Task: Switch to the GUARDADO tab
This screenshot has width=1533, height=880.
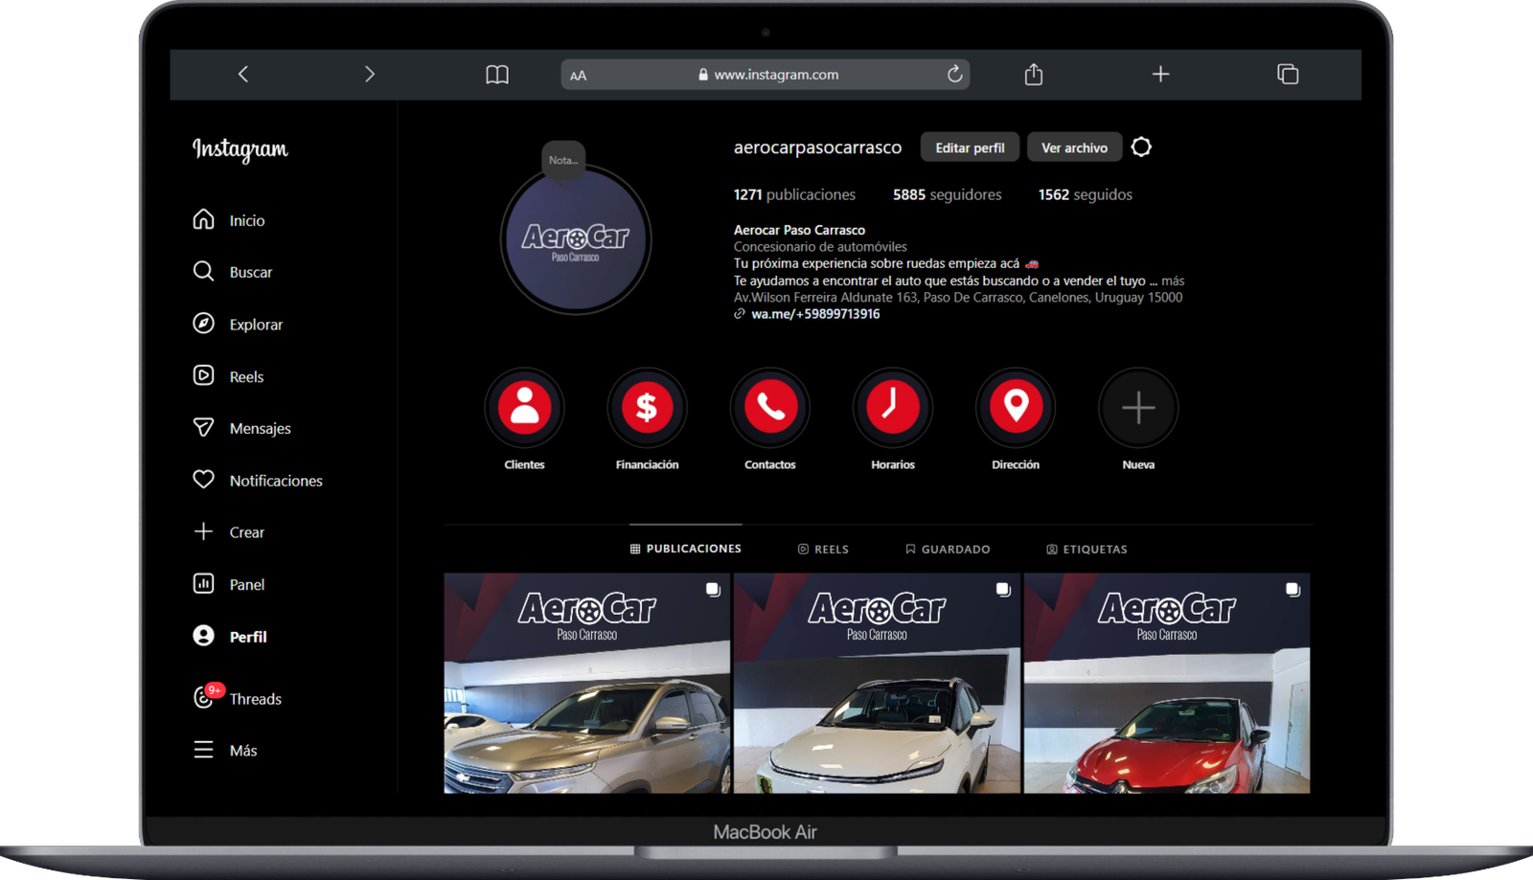Action: [x=948, y=549]
